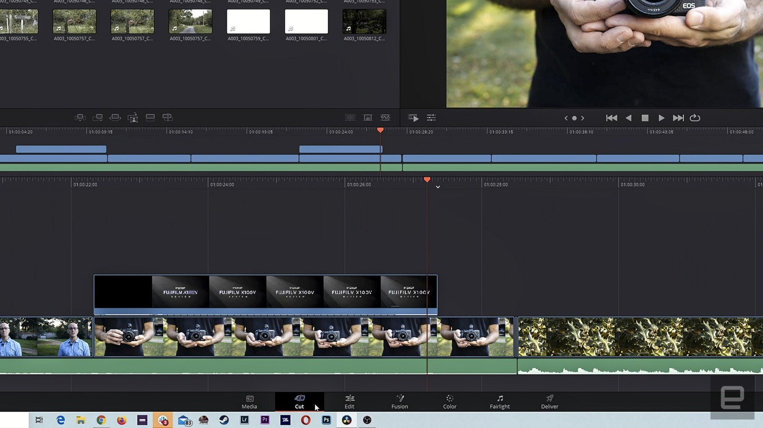Click the Place on Top icon

coord(150,118)
